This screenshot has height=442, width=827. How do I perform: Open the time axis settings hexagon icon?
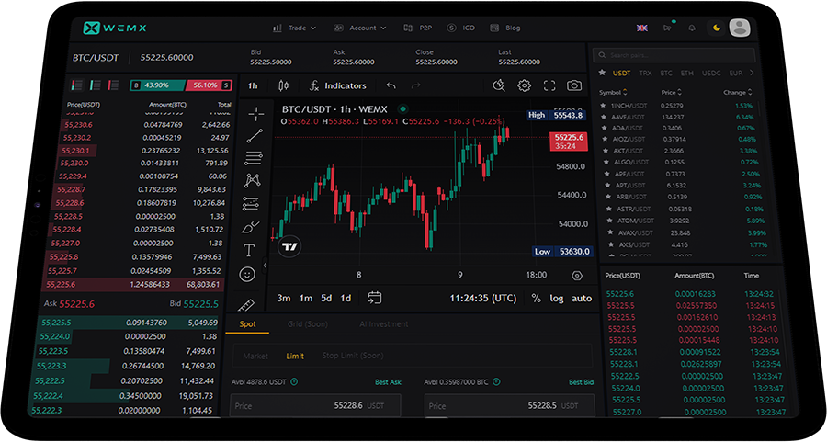[x=577, y=276]
